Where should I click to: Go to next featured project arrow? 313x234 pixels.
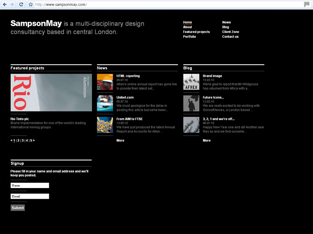click(34, 140)
